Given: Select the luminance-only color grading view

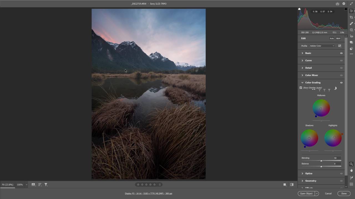Looking at the screenshot, I should tap(335, 88).
